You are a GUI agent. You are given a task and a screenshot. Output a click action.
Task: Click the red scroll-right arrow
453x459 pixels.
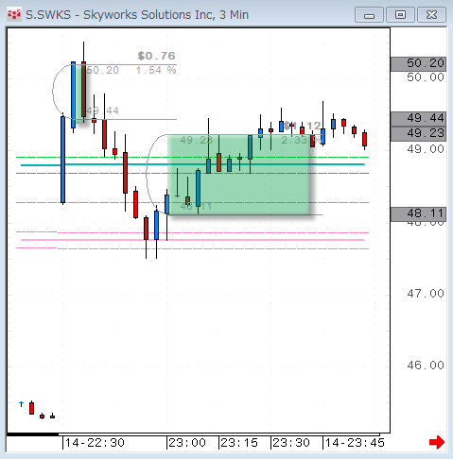(x=437, y=442)
